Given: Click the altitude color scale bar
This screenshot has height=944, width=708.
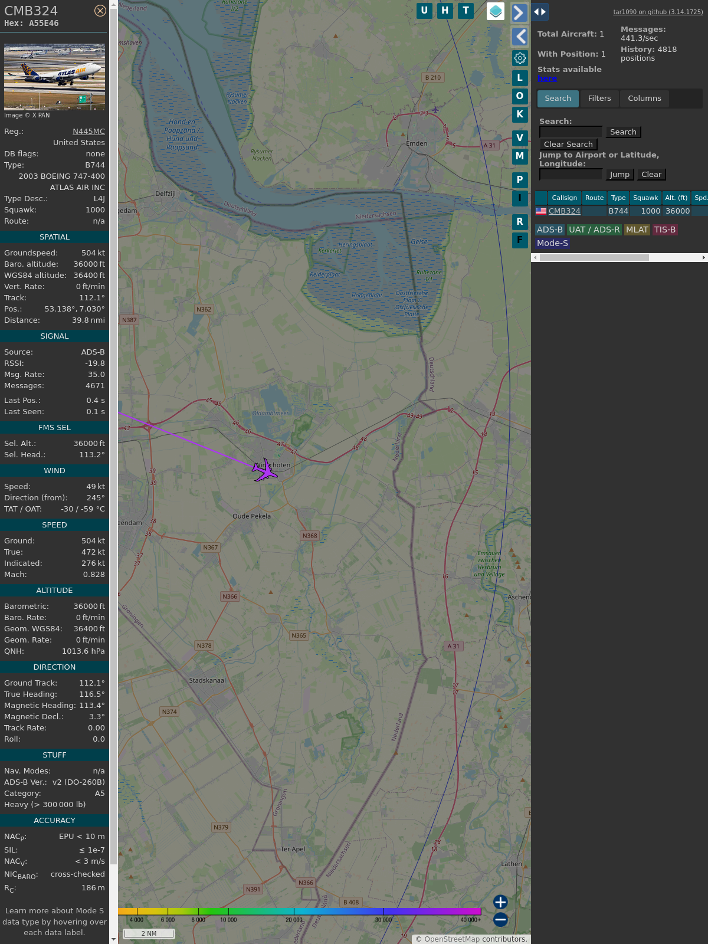Looking at the screenshot, I should (300, 912).
